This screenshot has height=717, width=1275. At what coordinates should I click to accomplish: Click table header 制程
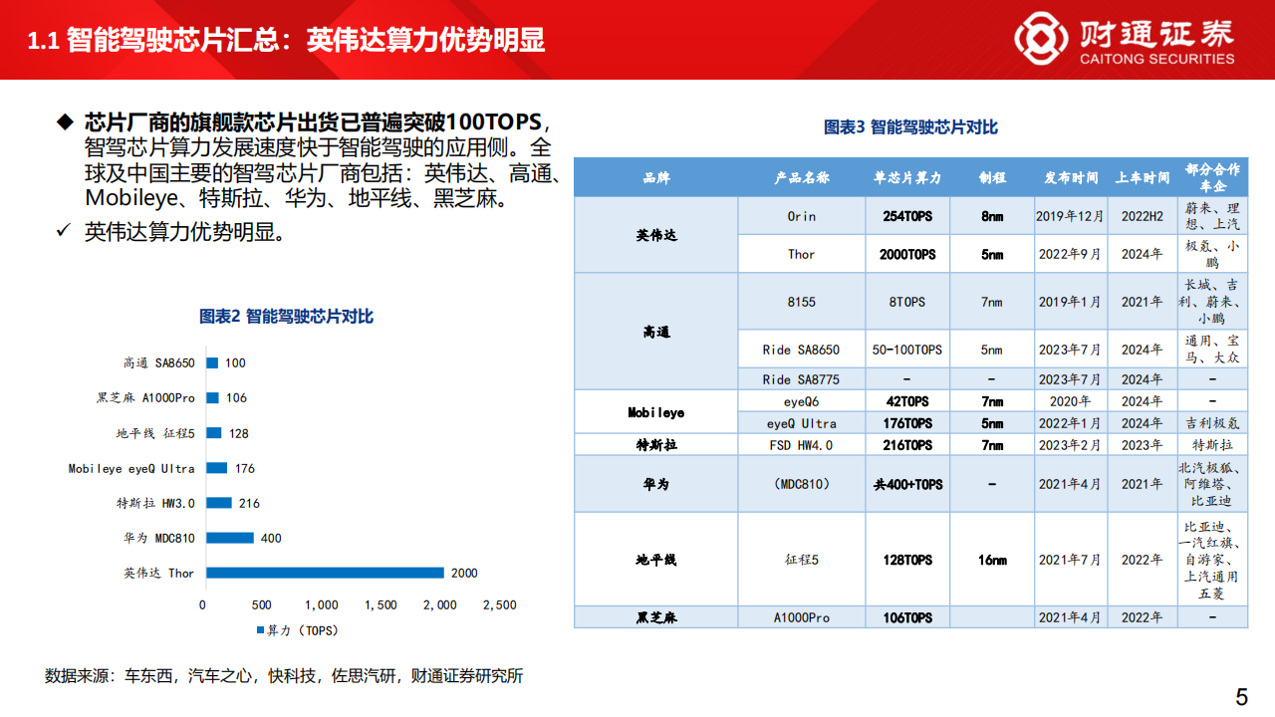tap(992, 177)
